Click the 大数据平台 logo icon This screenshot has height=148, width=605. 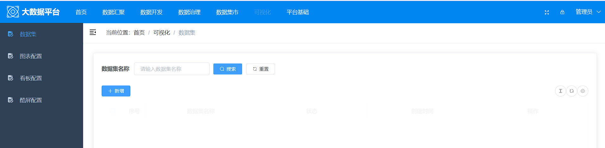pyautogui.click(x=13, y=12)
